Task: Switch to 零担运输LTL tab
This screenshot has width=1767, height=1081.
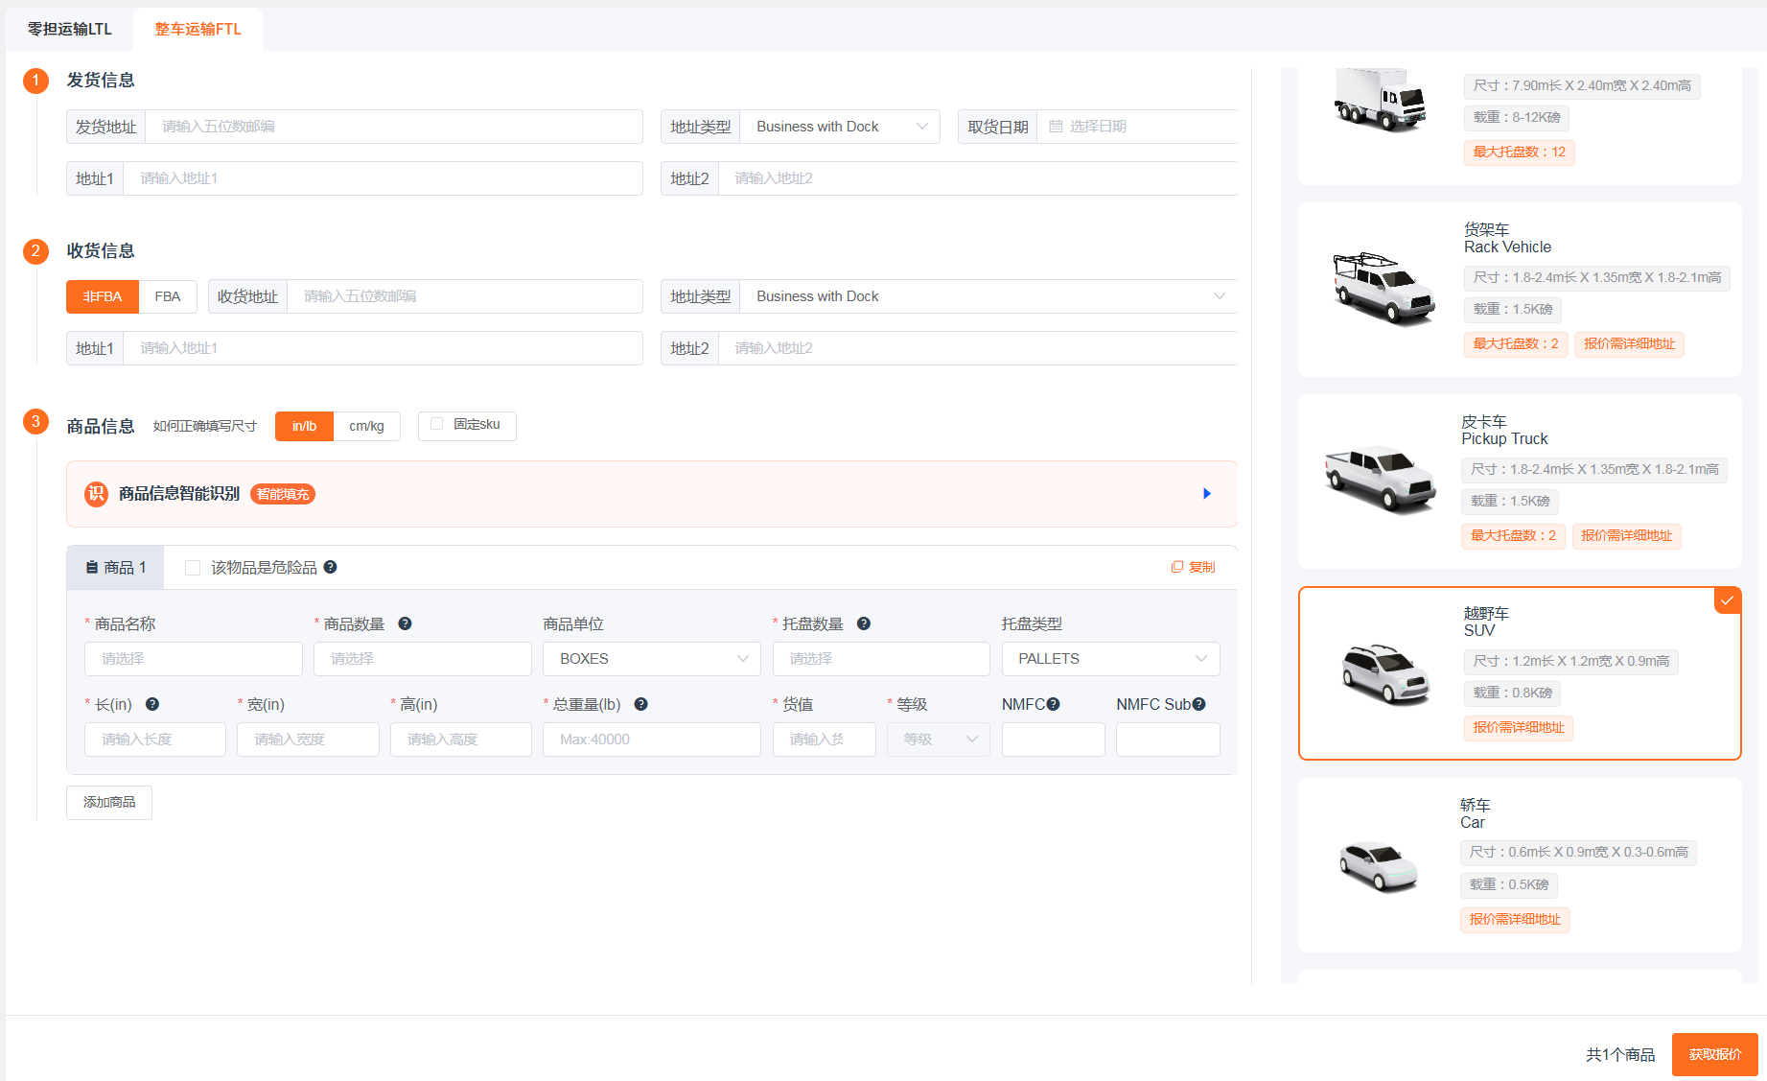Action: [x=70, y=29]
